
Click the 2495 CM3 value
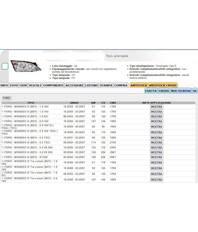point(113,147)
